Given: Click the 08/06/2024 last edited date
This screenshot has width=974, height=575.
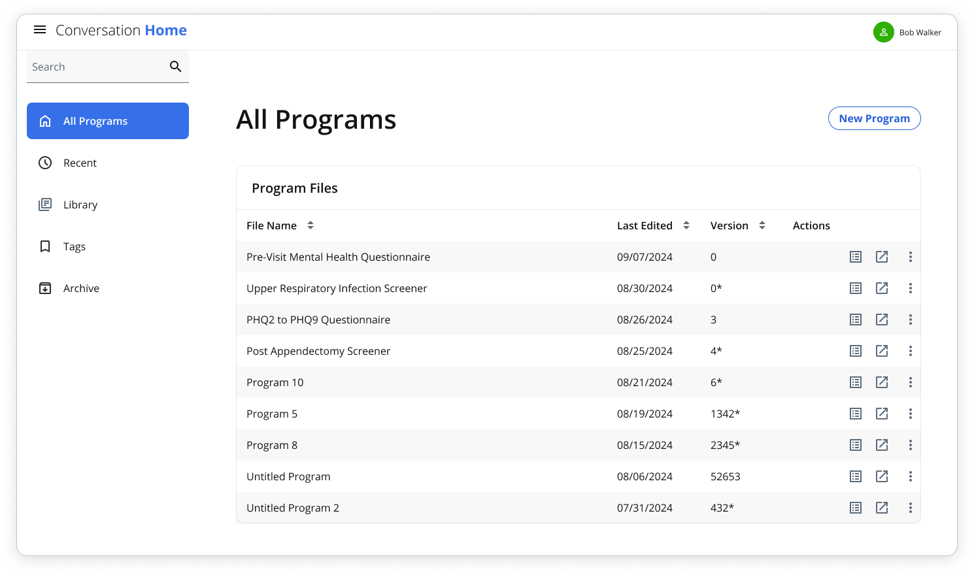Looking at the screenshot, I should (645, 476).
